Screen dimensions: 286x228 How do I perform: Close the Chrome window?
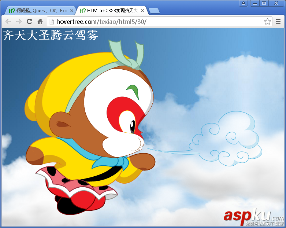[276, 3]
